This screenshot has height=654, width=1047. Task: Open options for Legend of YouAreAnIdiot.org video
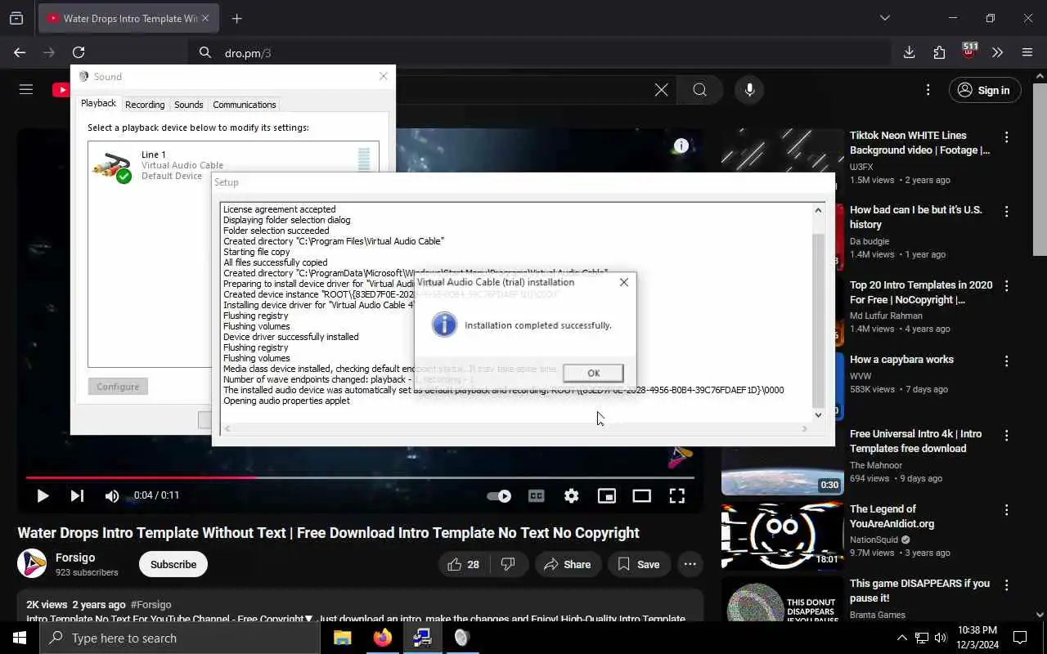[x=1007, y=510]
